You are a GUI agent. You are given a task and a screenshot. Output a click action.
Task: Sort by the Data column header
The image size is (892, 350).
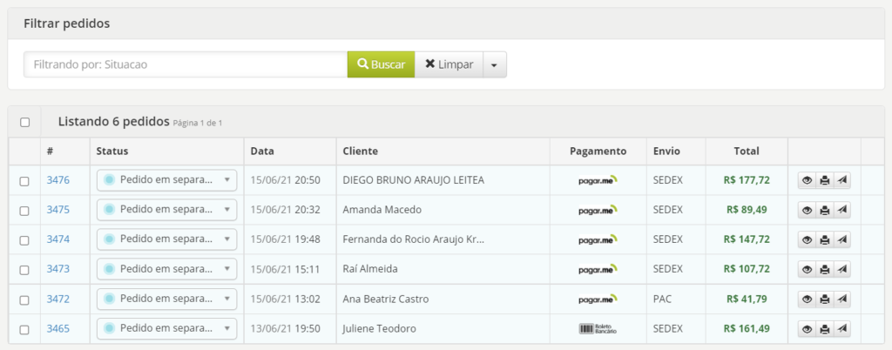262,151
